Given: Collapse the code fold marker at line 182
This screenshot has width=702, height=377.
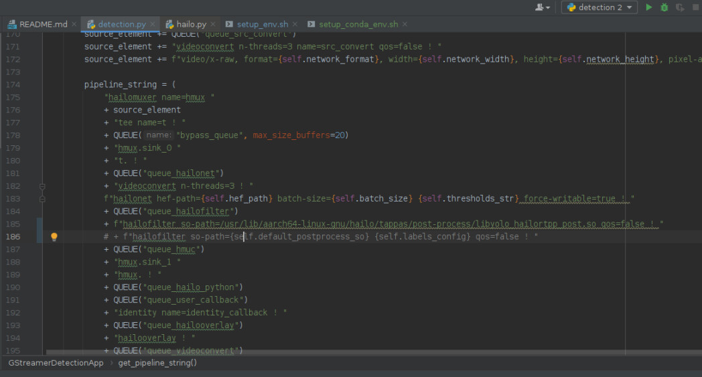Looking at the screenshot, I should pyautogui.click(x=42, y=186).
